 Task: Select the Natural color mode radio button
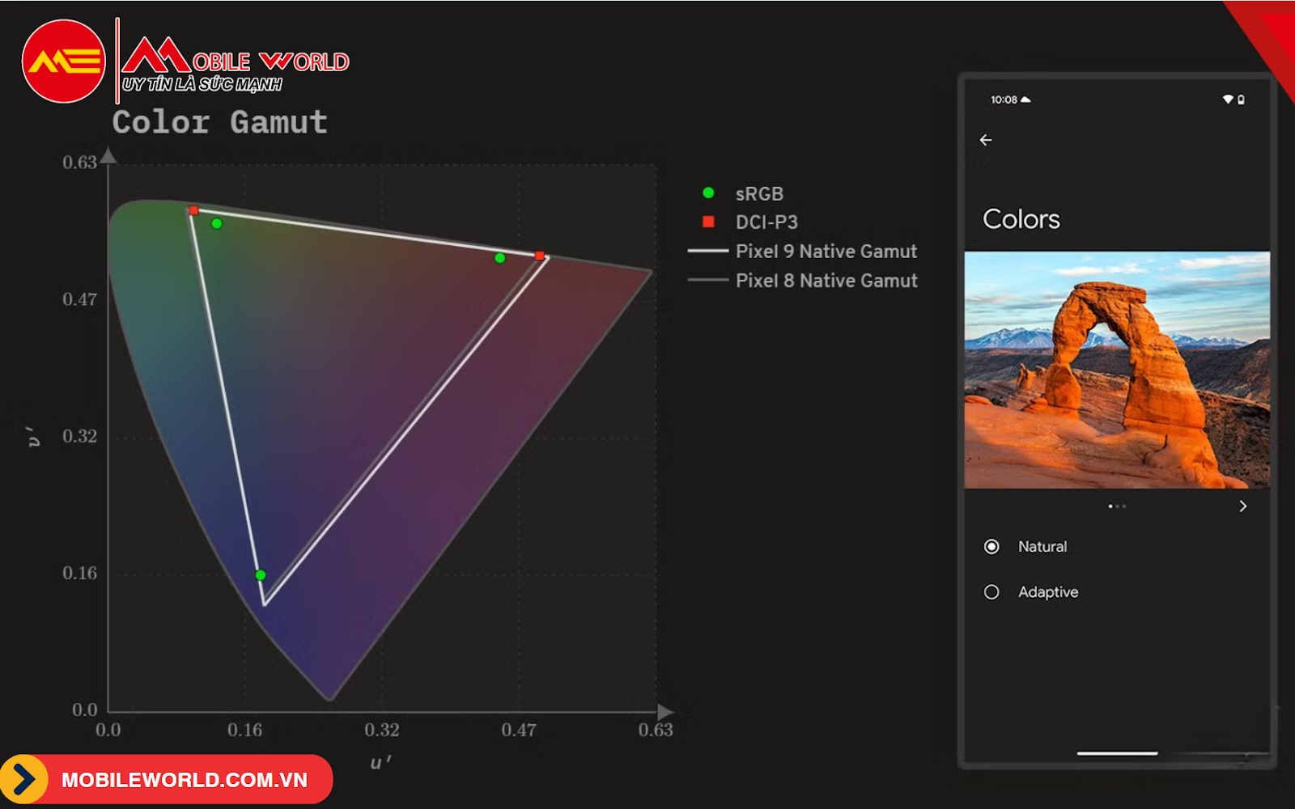[991, 547]
